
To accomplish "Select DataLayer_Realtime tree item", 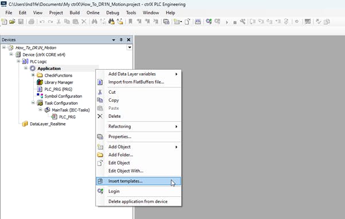I will pos(48,124).
